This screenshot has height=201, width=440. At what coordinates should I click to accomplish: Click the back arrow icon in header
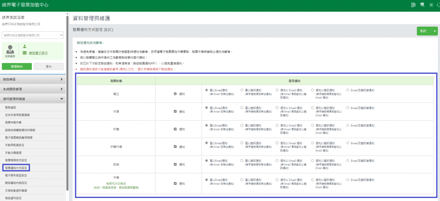click(x=431, y=5)
